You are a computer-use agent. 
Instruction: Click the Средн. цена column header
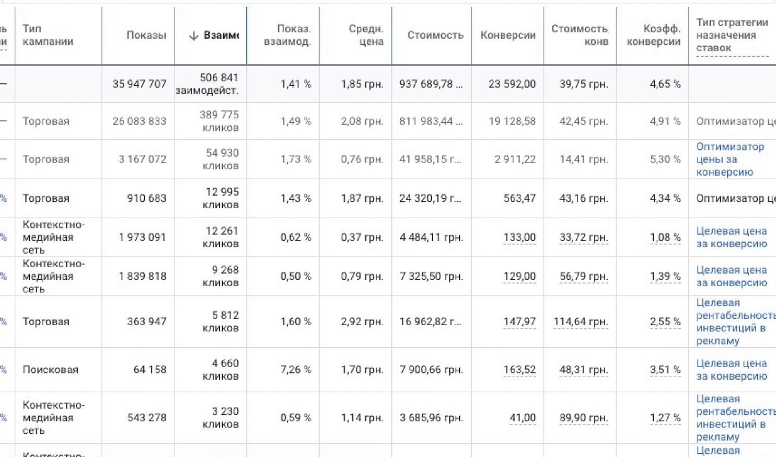366,35
